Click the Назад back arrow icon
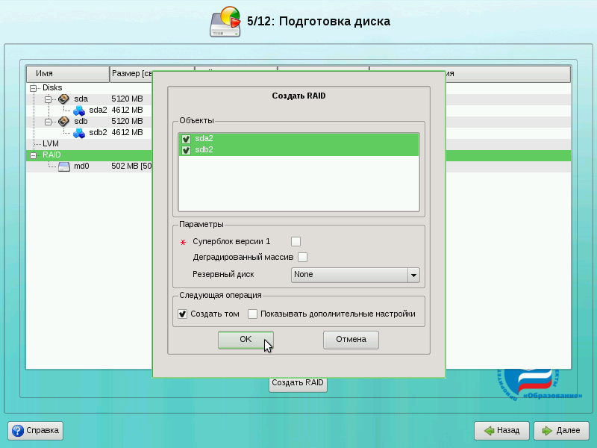Viewport: 597px width, 448px height. pyautogui.click(x=489, y=431)
